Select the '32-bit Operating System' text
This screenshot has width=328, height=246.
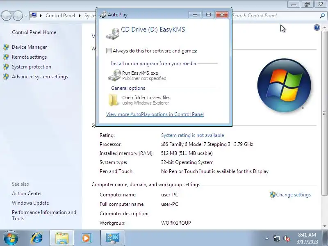(x=187, y=162)
